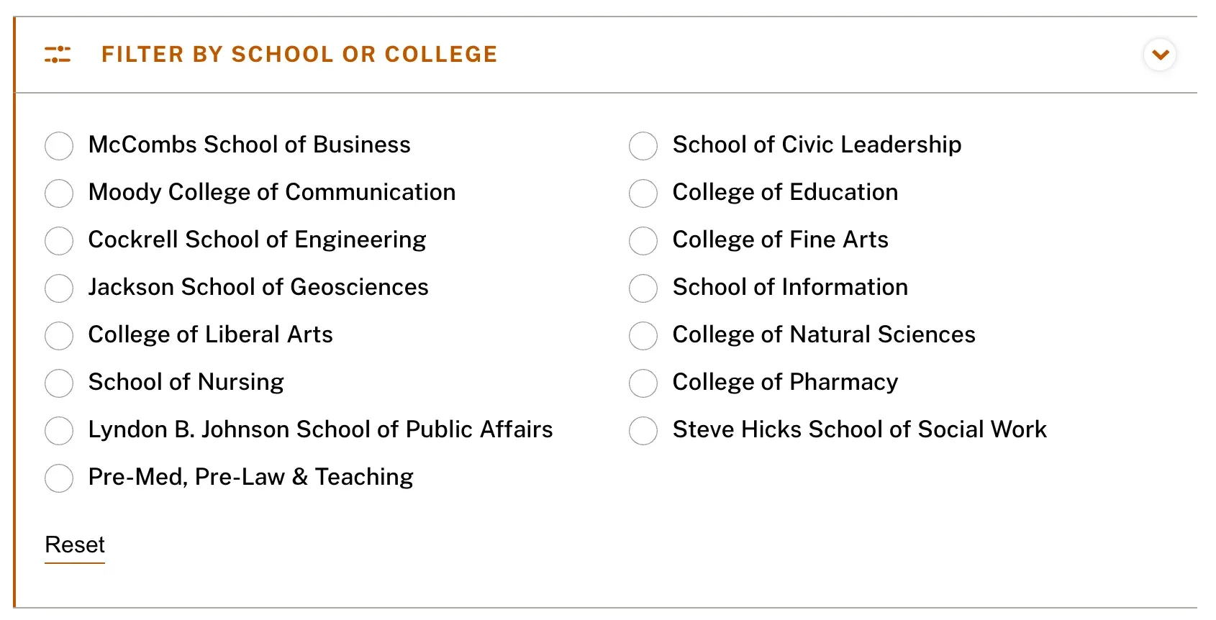
Task: Select School of Civic Leadership
Action: point(643,145)
